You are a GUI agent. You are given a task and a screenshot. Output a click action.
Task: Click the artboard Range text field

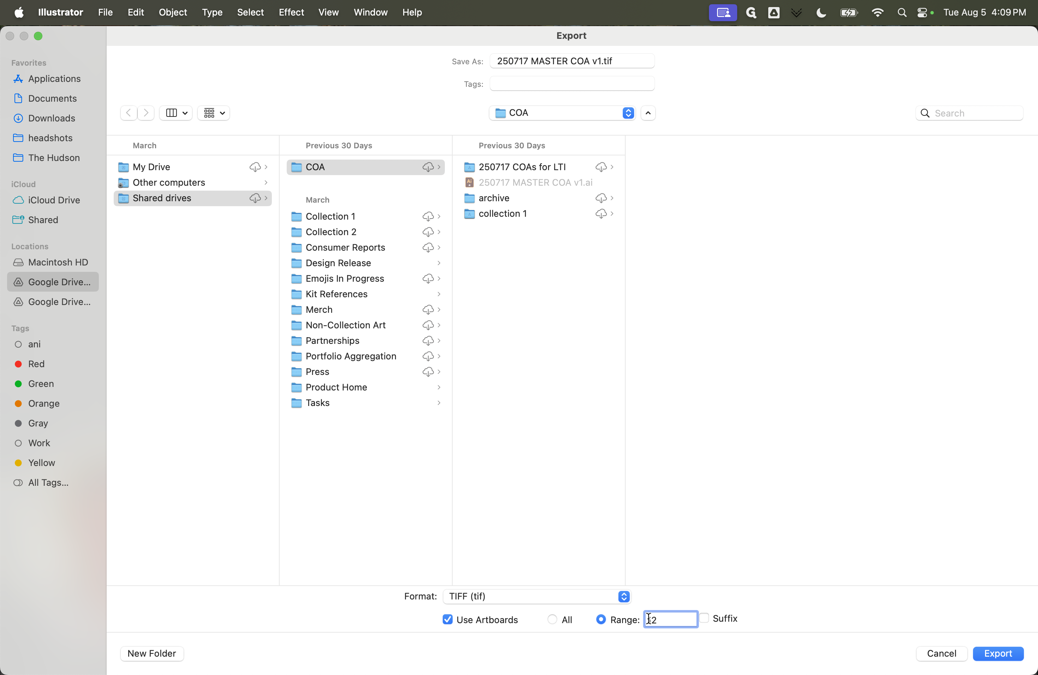pos(670,619)
